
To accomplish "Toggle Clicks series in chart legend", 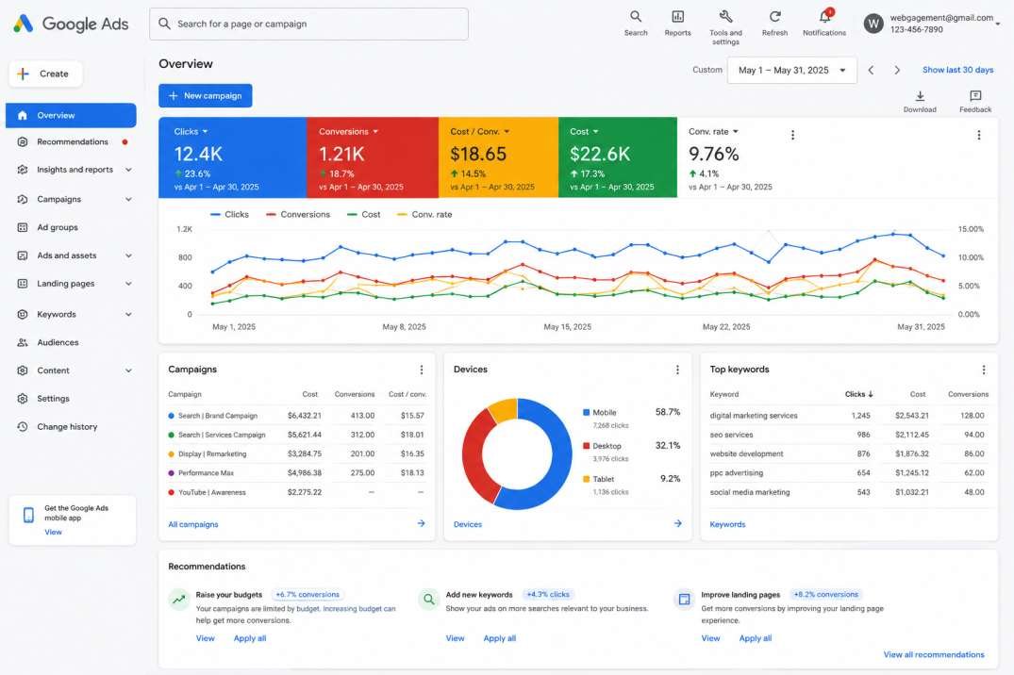I will point(229,215).
